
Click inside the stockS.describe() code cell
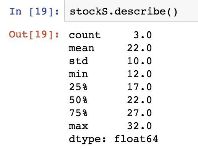[131, 11]
